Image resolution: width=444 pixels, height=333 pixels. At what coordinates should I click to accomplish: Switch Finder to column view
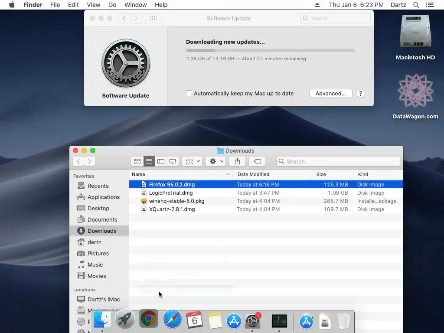[161, 161]
